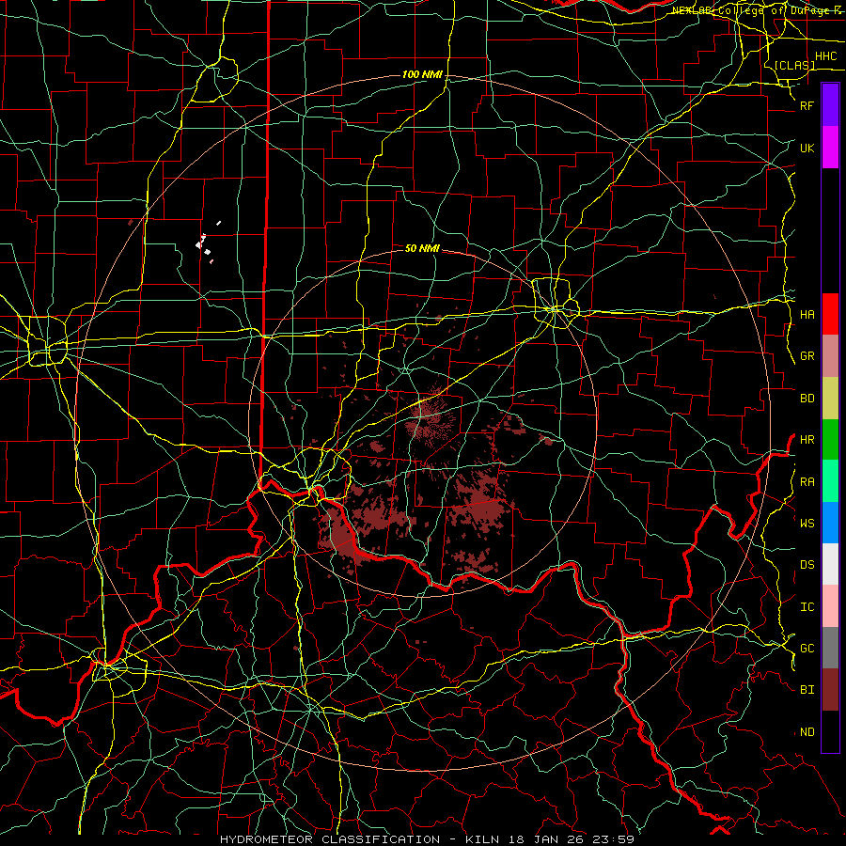Click the HA red legend swatch
Viewport: 846px width, 846px height.
830,314
